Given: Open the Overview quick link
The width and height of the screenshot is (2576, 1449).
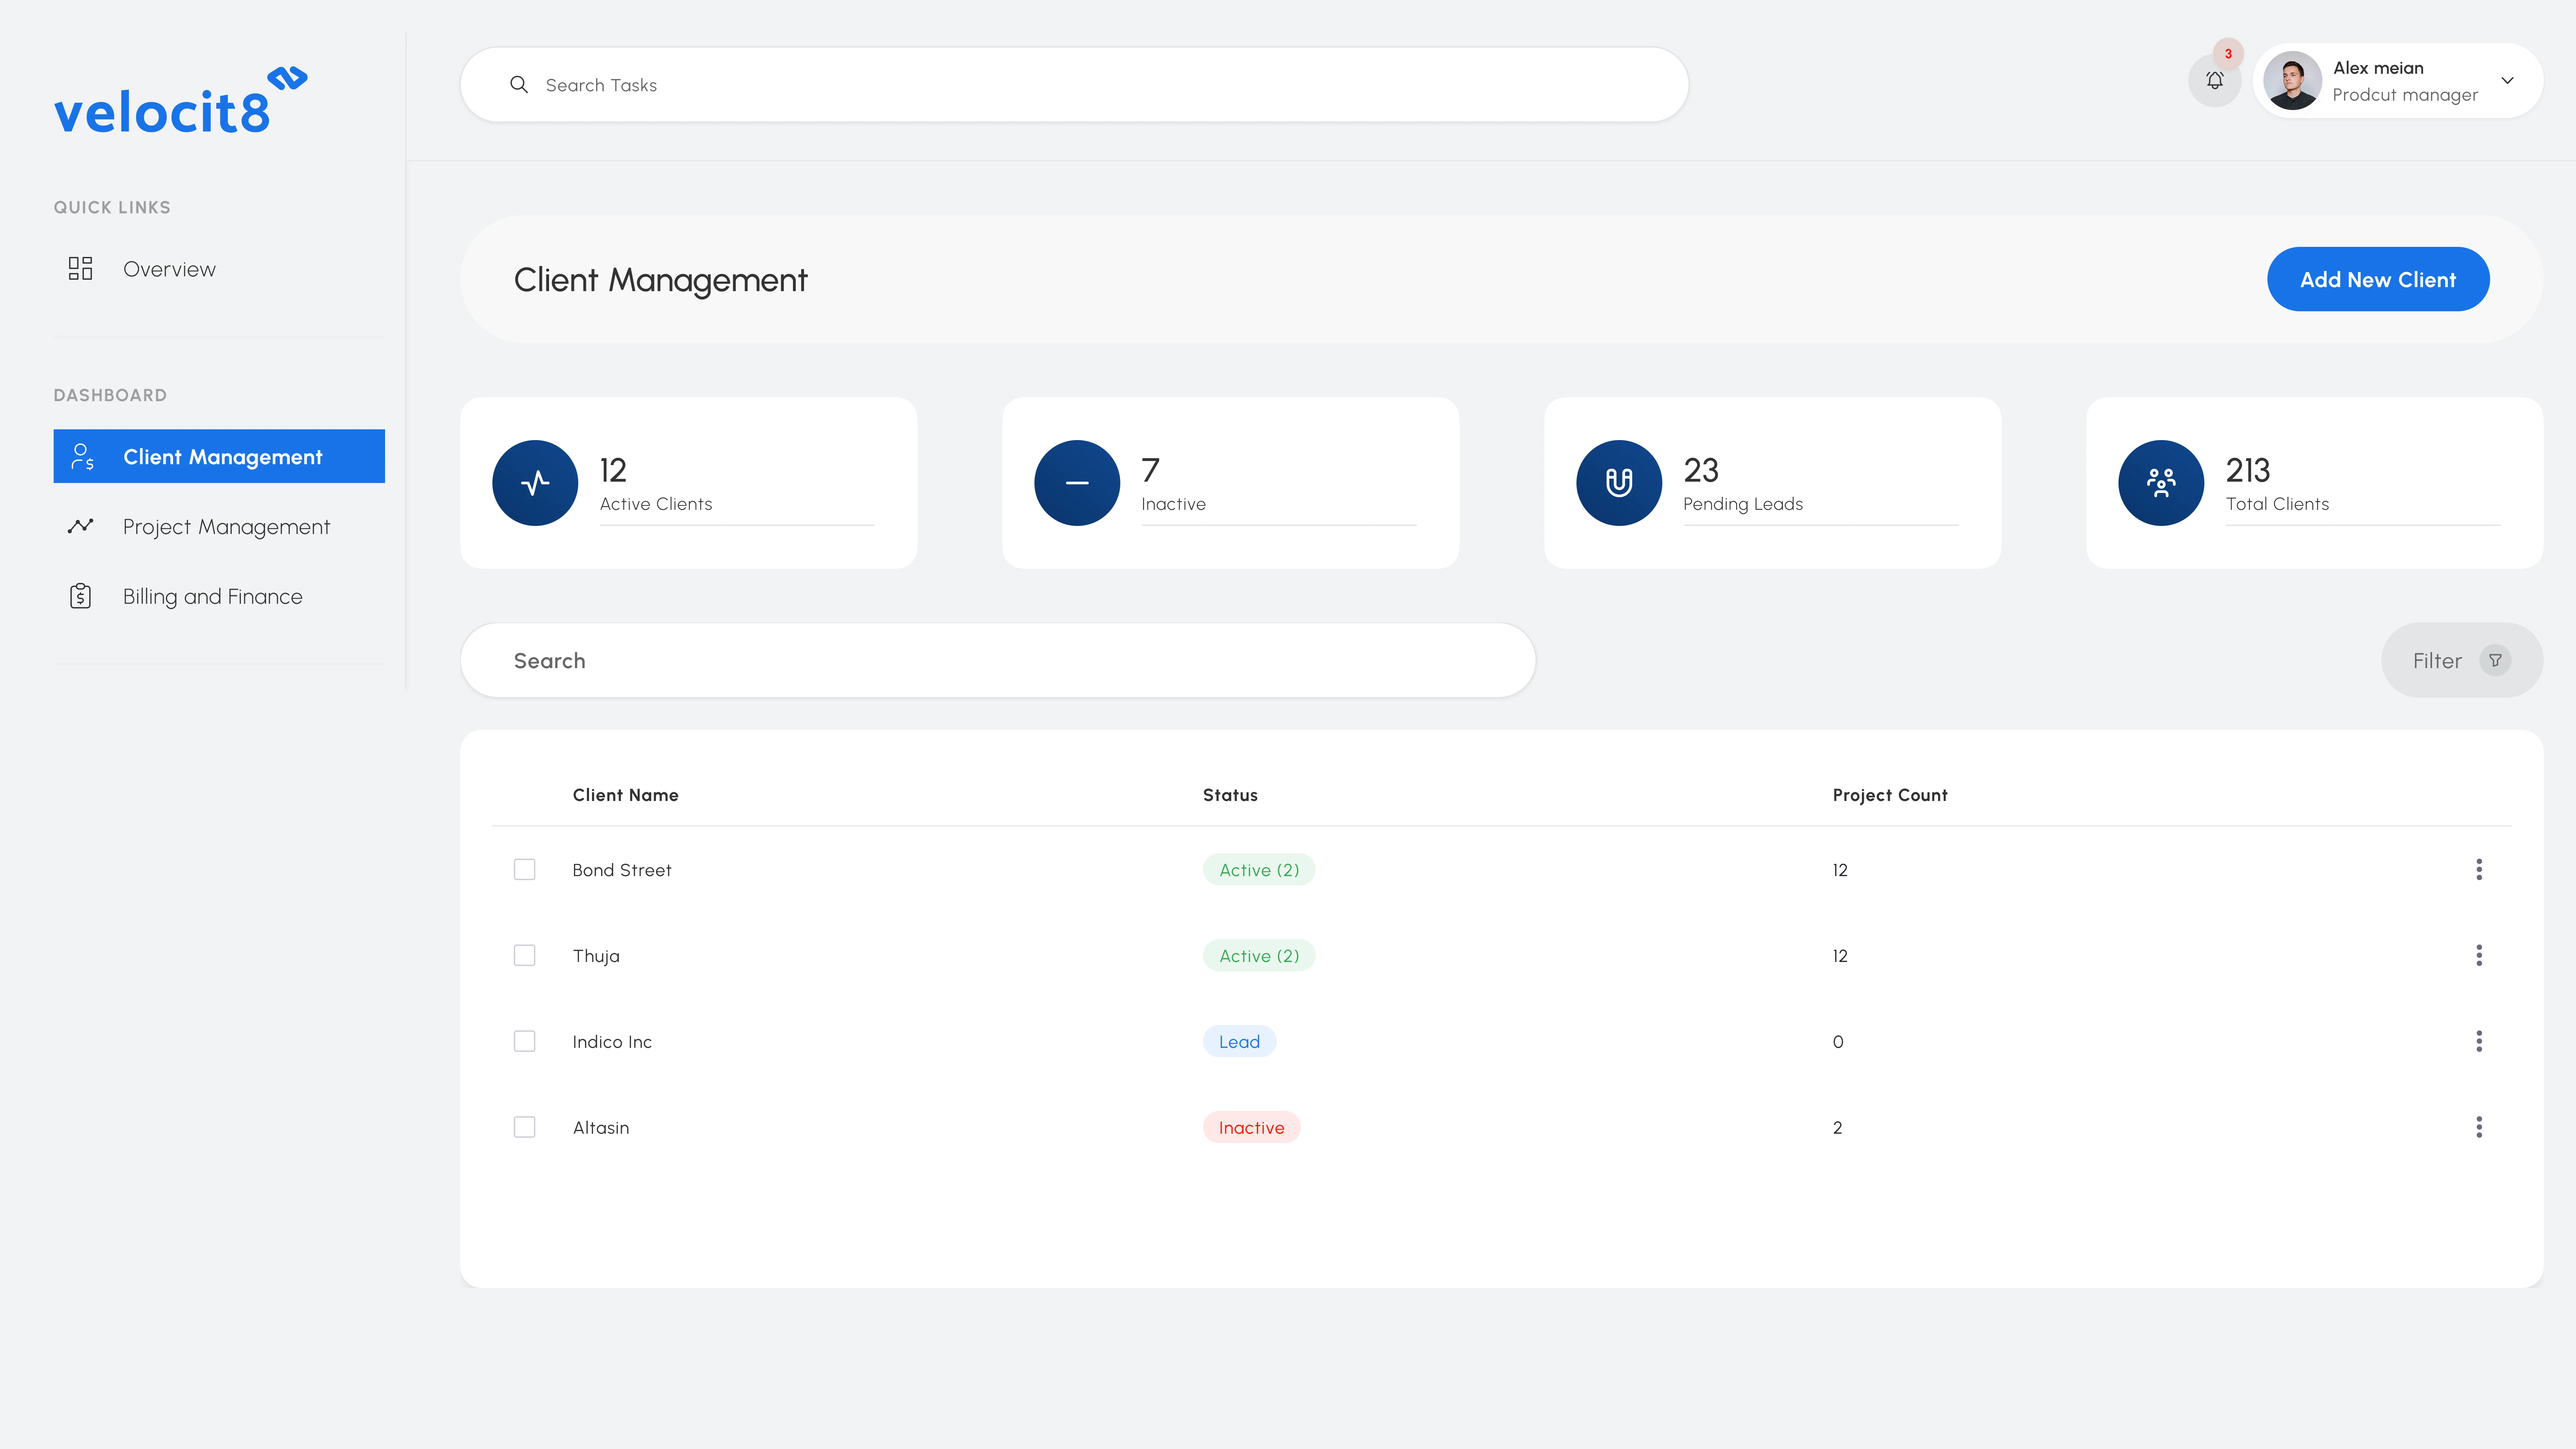Looking at the screenshot, I should (169, 269).
